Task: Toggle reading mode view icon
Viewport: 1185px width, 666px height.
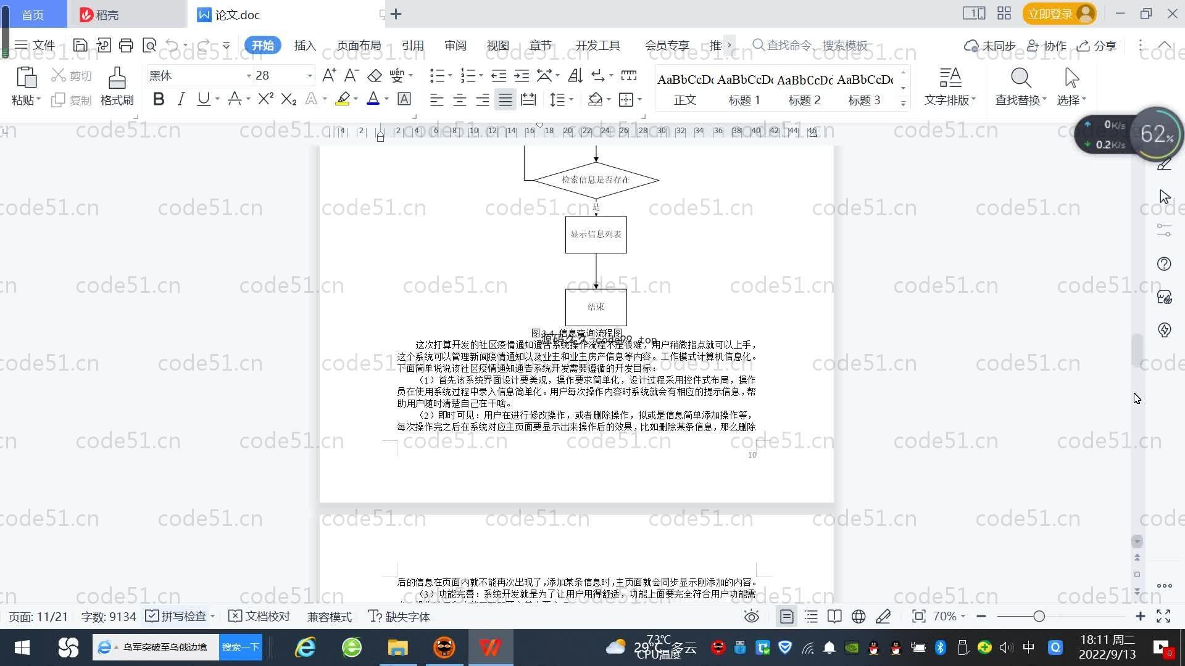Action: click(x=834, y=616)
